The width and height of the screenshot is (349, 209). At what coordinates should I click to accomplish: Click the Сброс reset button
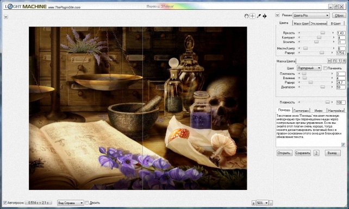(x=339, y=15)
